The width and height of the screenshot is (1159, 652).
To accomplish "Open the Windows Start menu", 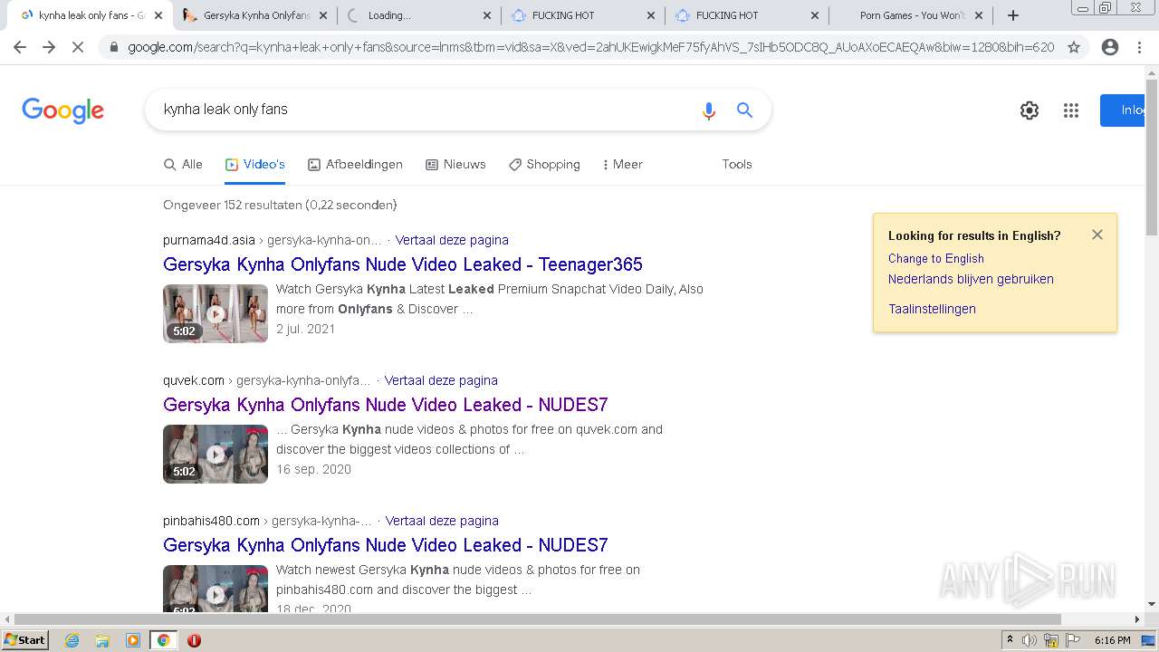I will click(x=25, y=639).
